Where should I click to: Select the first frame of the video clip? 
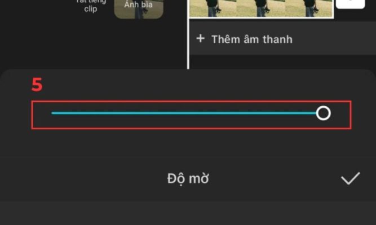(x=213, y=8)
